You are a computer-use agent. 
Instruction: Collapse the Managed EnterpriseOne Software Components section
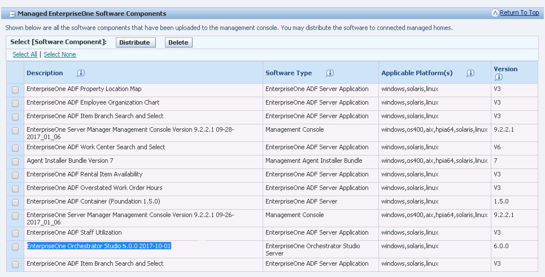12,14
